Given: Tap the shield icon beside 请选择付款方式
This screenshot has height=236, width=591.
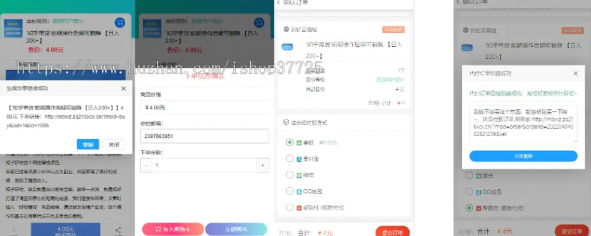Looking at the screenshot, I should pyautogui.click(x=286, y=123).
